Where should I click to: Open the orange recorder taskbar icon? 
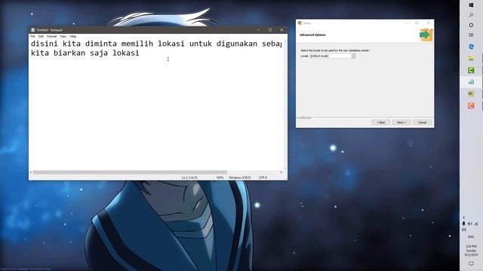471,105
